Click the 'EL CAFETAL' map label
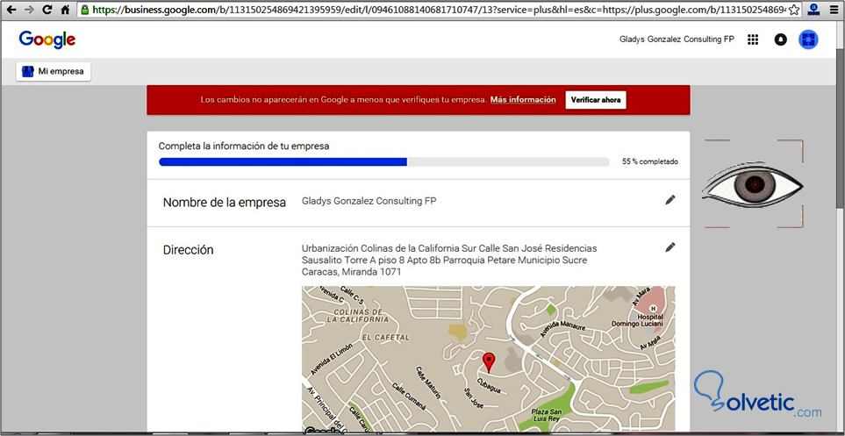845x436 pixels. (386, 338)
